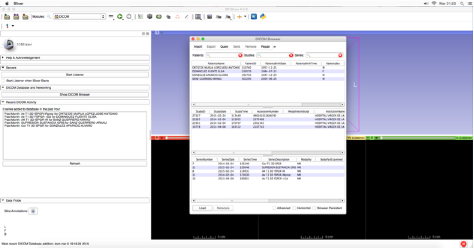Click the green slice view offset slider
Screen dimensions: 474x248
(418, 138)
